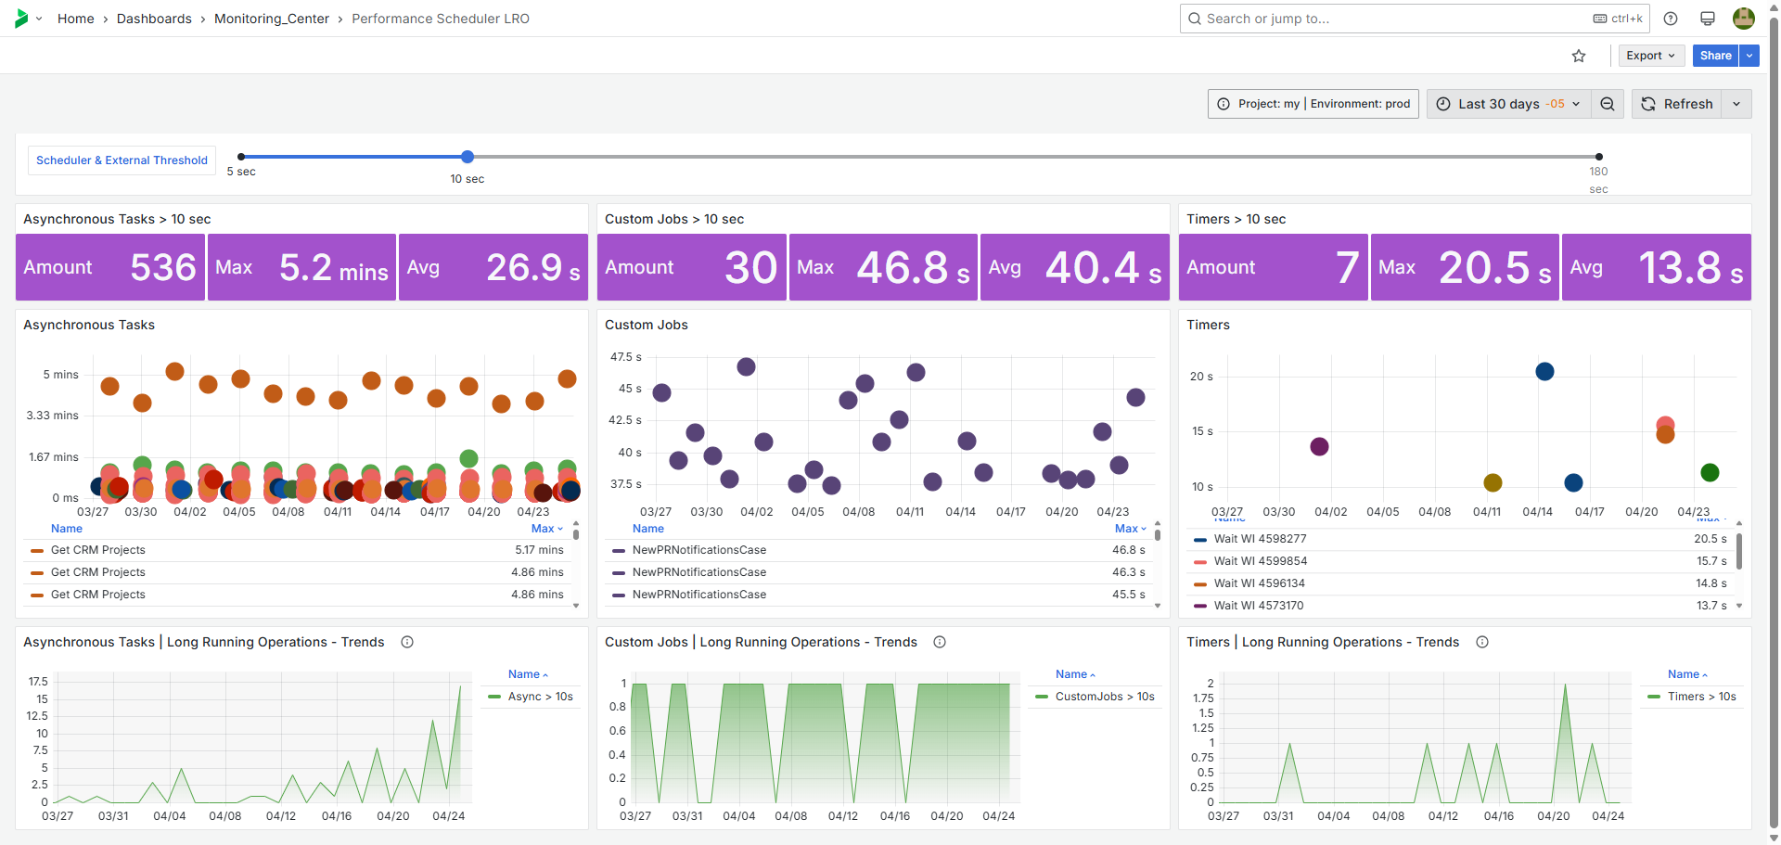Click the clock icon in the time picker

pos(1442,103)
